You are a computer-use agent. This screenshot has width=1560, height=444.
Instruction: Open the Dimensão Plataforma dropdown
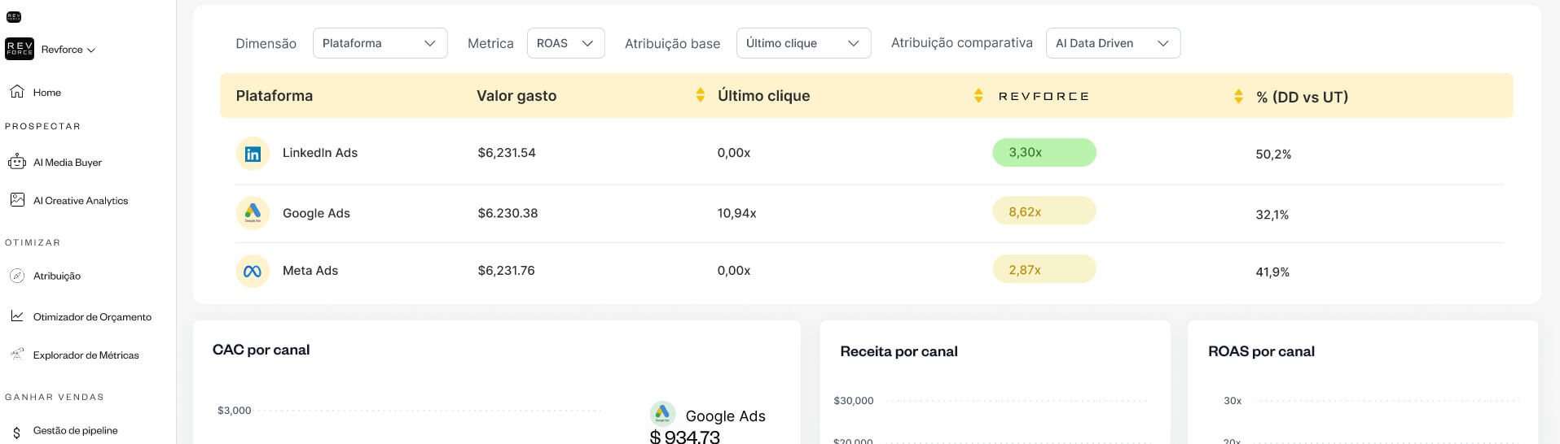[x=380, y=43]
